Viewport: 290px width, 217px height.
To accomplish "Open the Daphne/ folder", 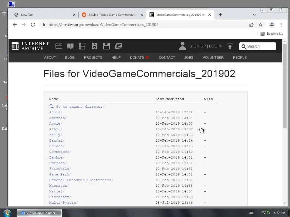I will click(x=57, y=157).
